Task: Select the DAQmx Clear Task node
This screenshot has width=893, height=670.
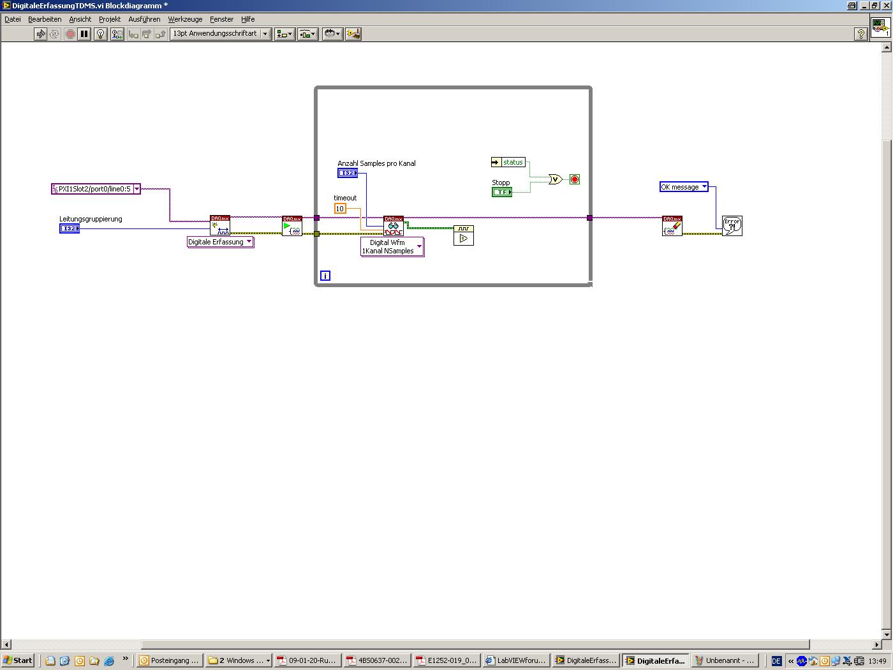Action: [672, 226]
